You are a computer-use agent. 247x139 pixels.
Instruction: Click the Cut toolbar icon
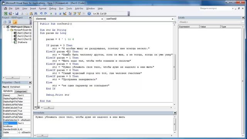tap(22, 14)
